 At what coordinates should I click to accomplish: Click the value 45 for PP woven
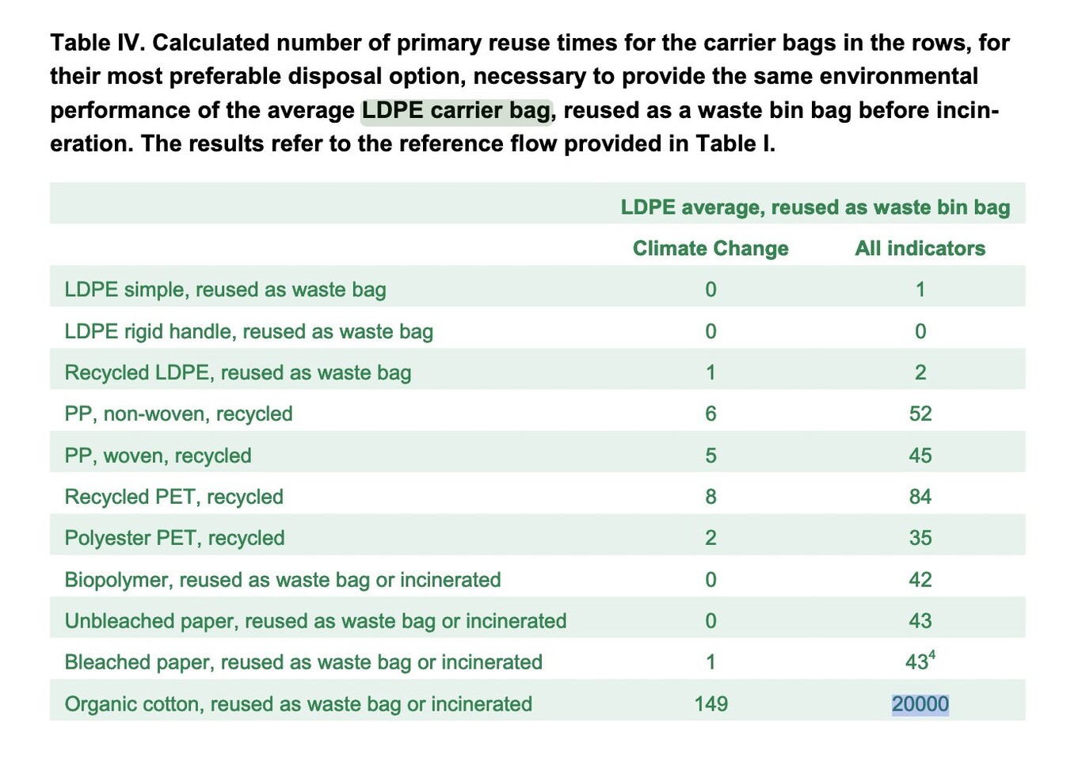[x=920, y=456]
